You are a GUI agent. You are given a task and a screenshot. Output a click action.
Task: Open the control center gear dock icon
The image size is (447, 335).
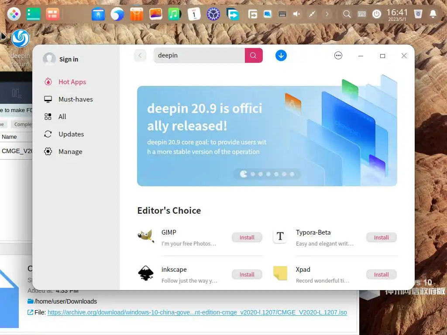213,14
